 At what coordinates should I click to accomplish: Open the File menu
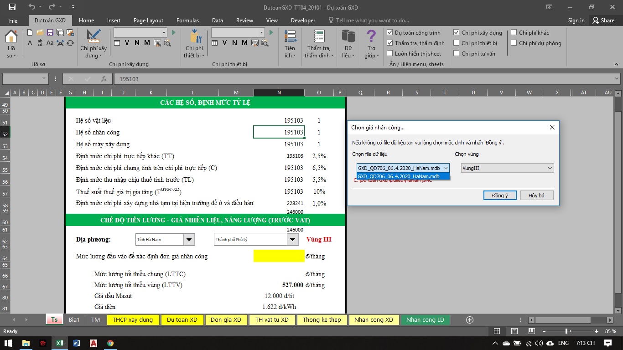(x=13, y=21)
